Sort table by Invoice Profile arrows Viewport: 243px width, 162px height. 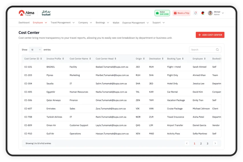click(63, 59)
